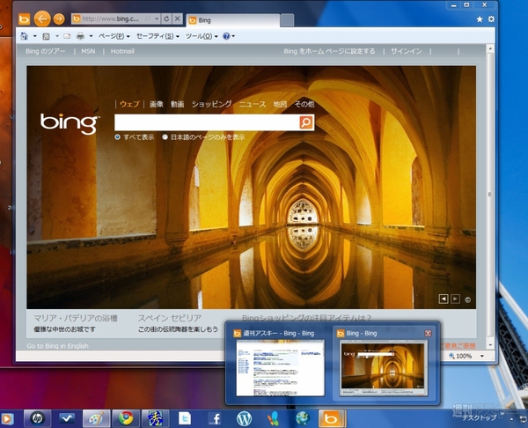Open Windows Media Player taskbar icon
528x428 pixels.
(x=7, y=418)
